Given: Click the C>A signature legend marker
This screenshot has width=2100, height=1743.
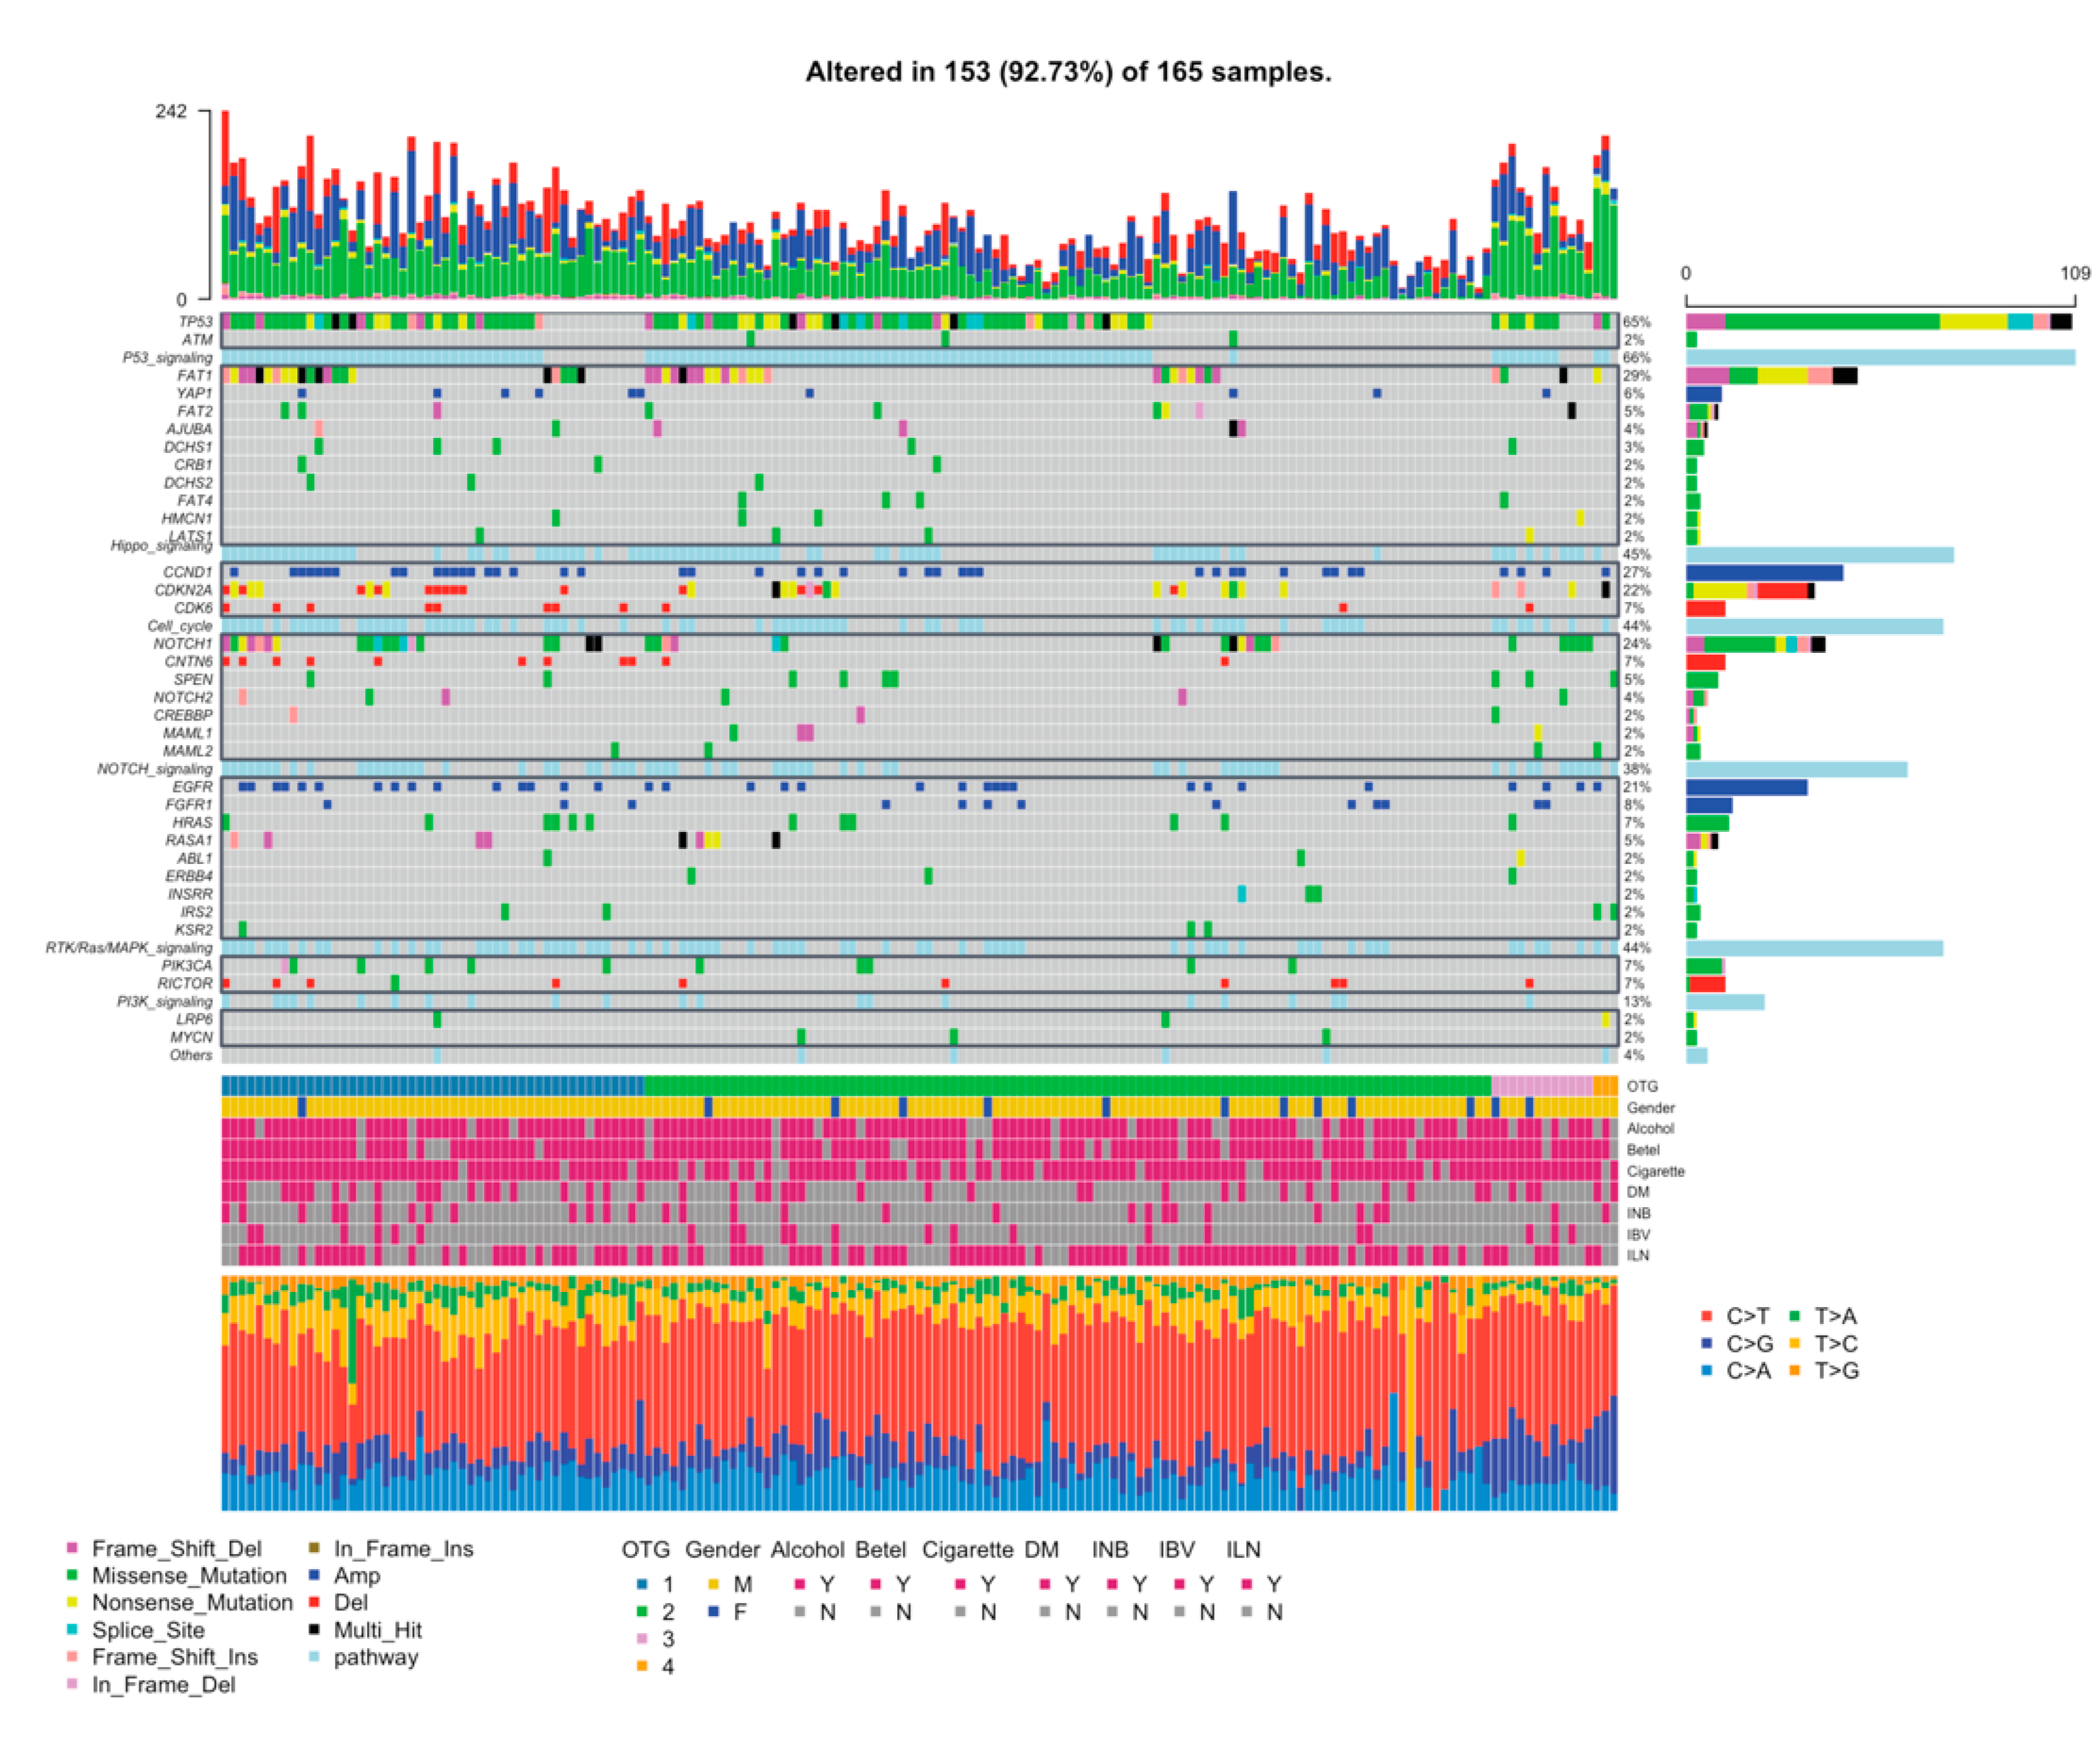Looking at the screenshot, I should [x=1706, y=1370].
